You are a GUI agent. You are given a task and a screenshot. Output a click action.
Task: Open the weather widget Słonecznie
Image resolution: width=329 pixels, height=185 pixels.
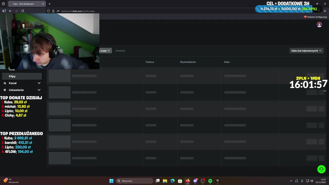point(11,181)
